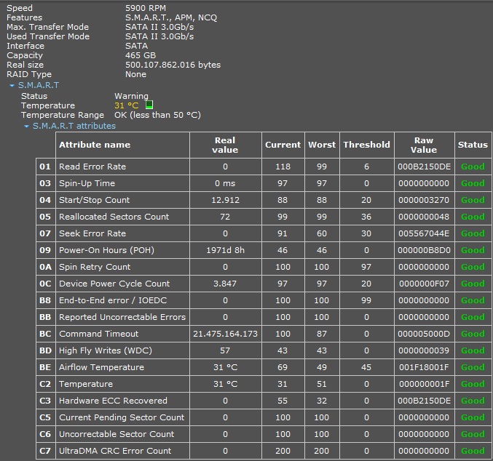Click Good status for Read Error Rate
The image size is (493, 461).
coord(473,167)
